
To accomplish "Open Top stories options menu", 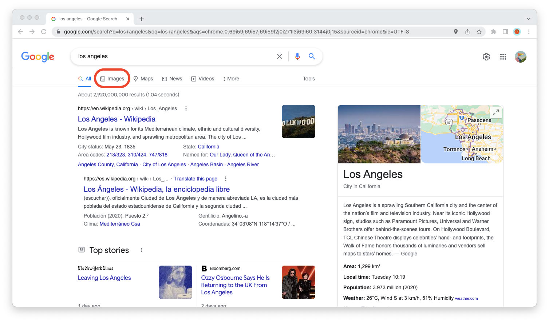I will (142, 250).
